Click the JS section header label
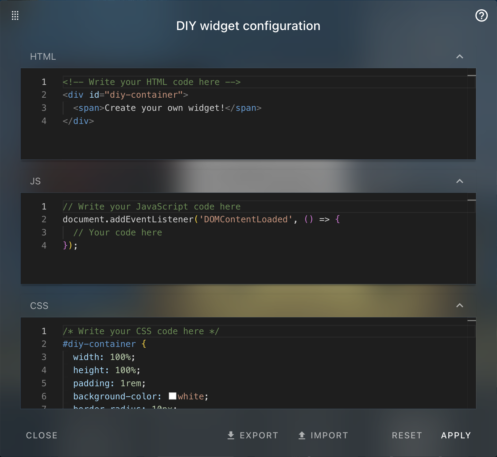The height and width of the screenshot is (457, 497). [36, 181]
